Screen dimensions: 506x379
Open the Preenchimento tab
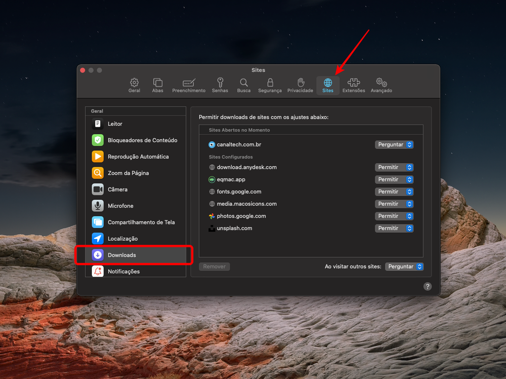(x=189, y=85)
